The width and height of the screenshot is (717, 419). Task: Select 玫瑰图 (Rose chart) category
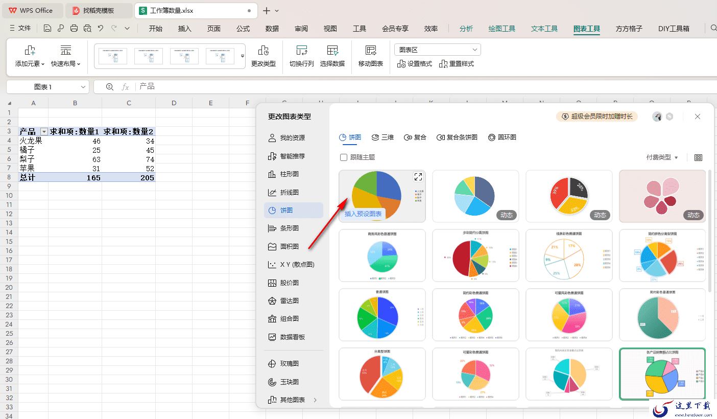pyautogui.click(x=293, y=364)
